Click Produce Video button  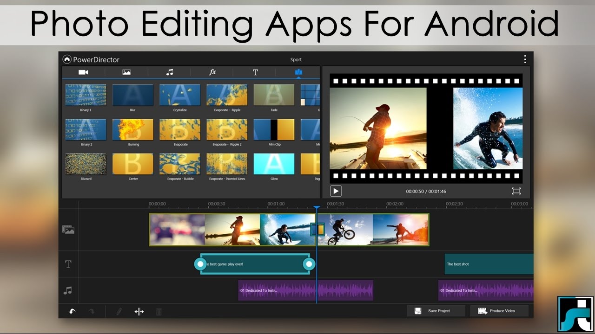coord(499,311)
